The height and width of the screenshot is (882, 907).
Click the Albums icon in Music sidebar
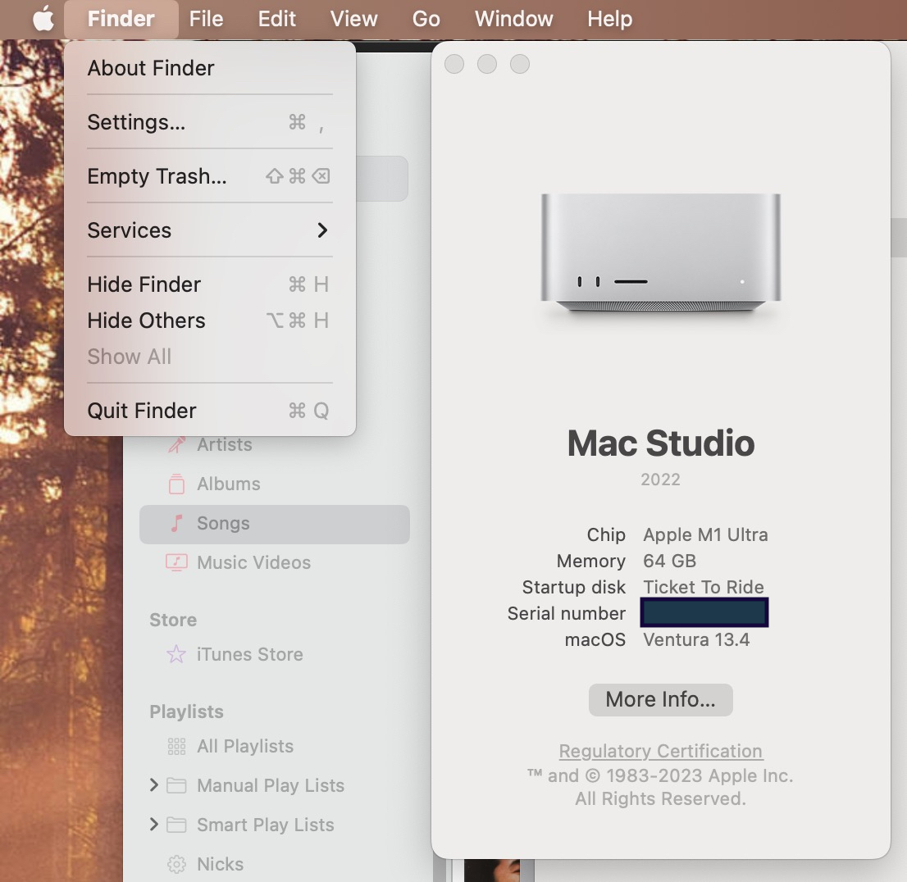[x=176, y=484]
